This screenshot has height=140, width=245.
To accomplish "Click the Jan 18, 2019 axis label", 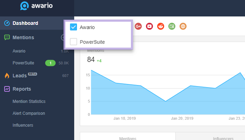I will click(125, 118).
